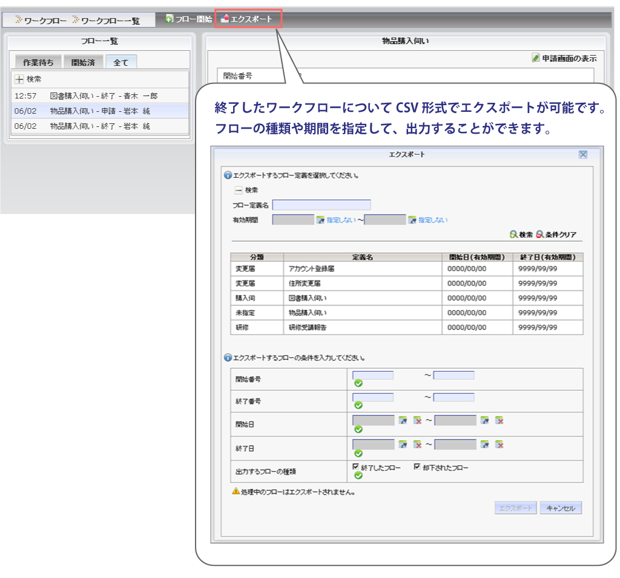The height and width of the screenshot is (578, 620).
Task: Switch to the 全て tab
Action: 121,62
